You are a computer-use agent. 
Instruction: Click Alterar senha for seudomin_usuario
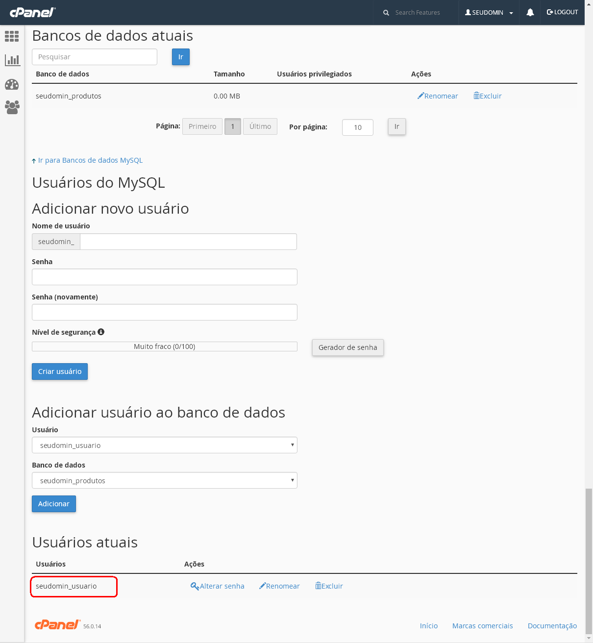point(218,586)
